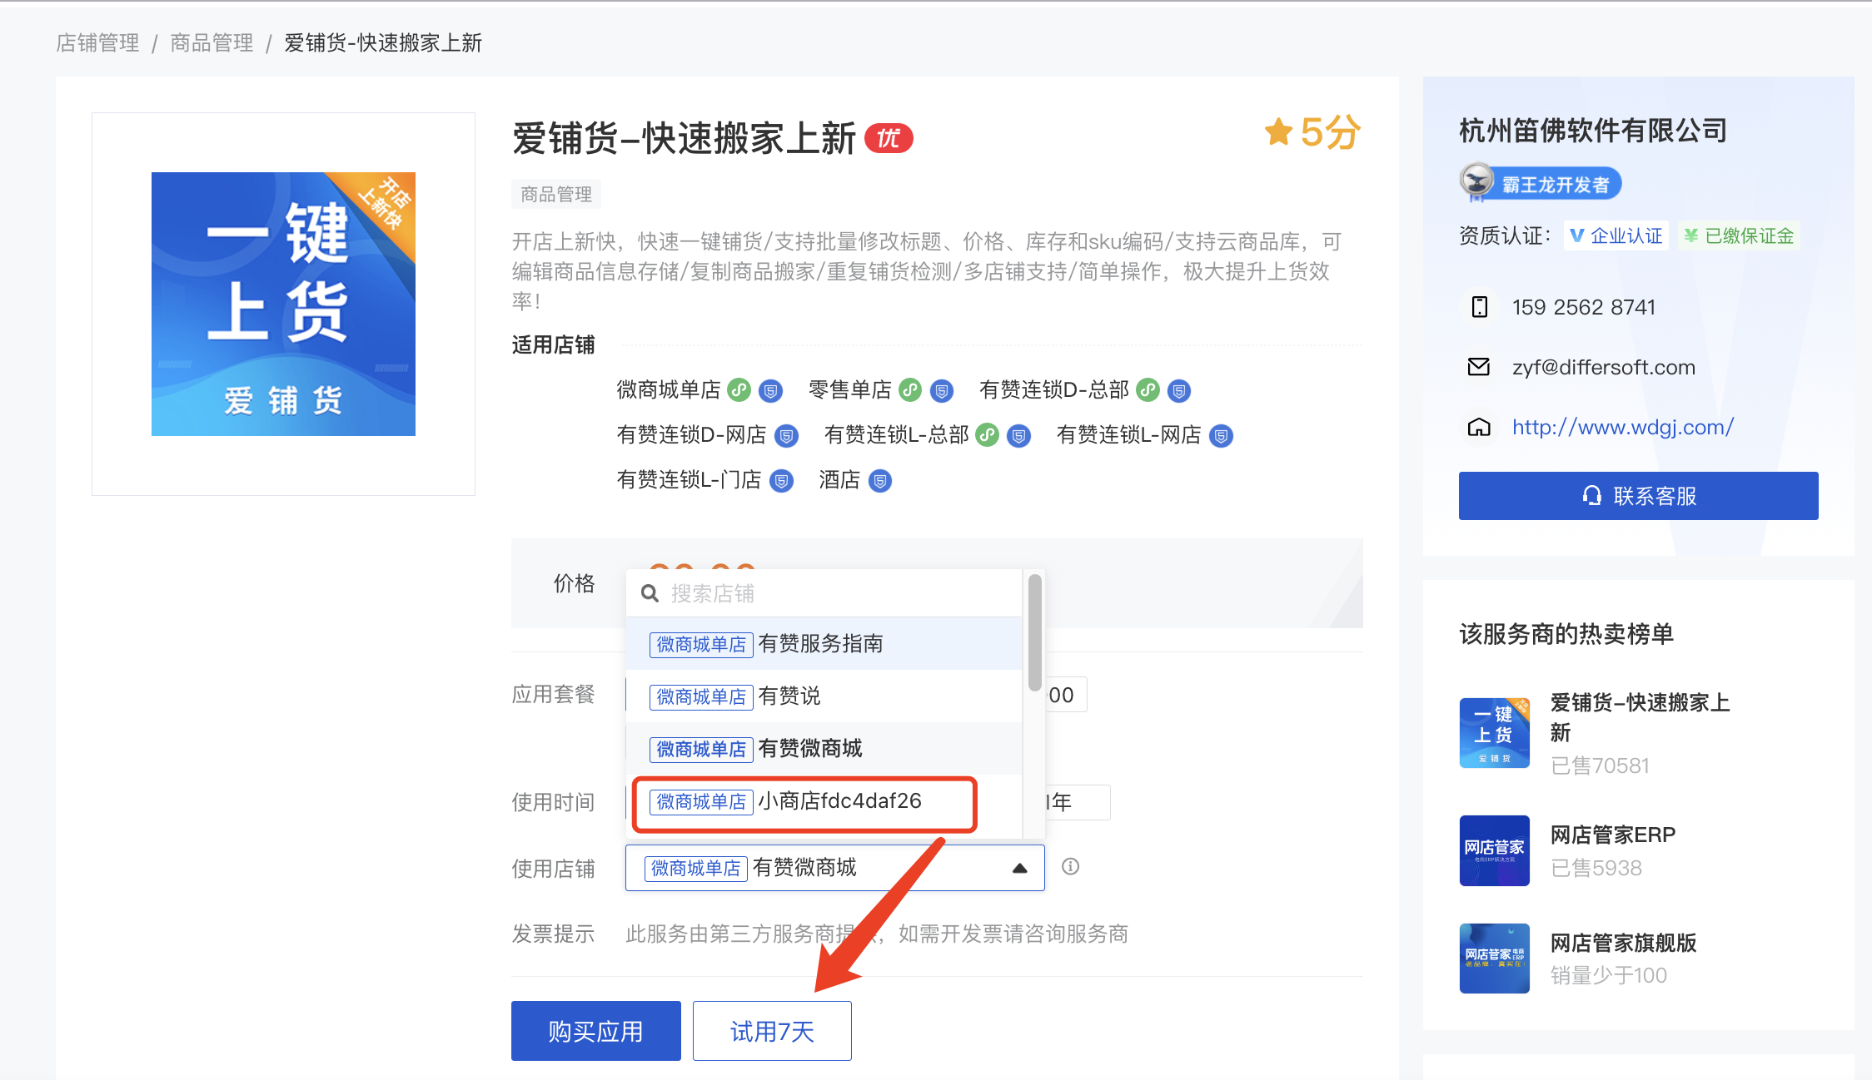The image size is (1872, 1080).
Task: Click the 试用7天 trial button
Action: [x=772, y=1031]
